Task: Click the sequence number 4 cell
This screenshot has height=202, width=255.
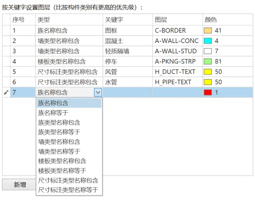Action: [23, 62]
